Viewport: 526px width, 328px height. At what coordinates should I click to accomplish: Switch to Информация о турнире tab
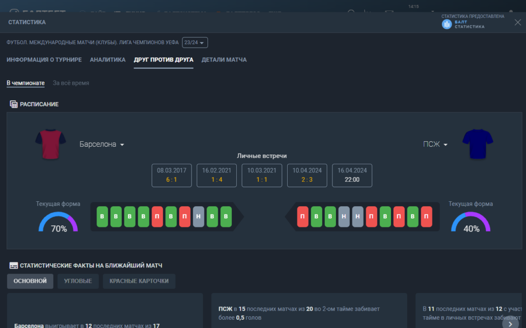[44, 60]
